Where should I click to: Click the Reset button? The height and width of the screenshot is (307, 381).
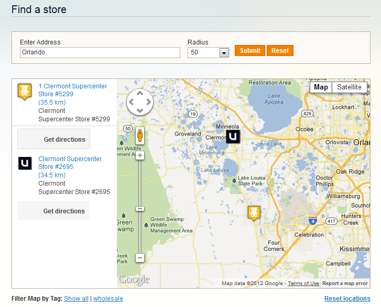click(280, 50)
